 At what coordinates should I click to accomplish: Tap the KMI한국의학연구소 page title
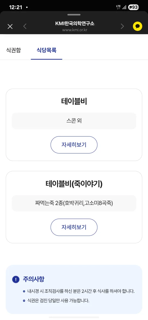75,24
